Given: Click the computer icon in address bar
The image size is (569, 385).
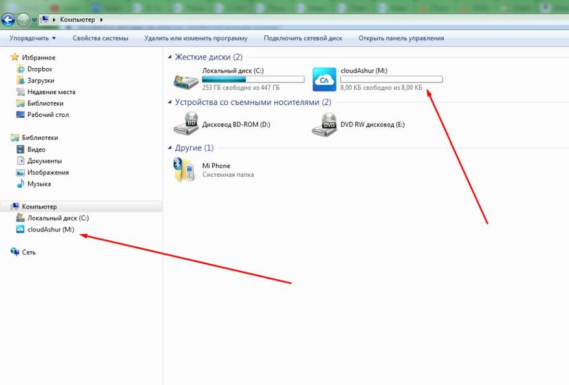Looking at the screenshot, I should point(44,19).
